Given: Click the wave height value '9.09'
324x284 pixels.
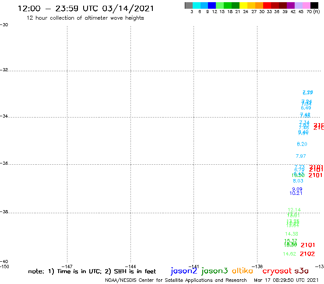Looking at the screenshot, I should pos(297,189).
